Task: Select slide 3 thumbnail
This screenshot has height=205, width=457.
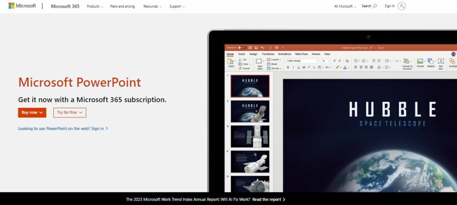Action: (250, 137)
